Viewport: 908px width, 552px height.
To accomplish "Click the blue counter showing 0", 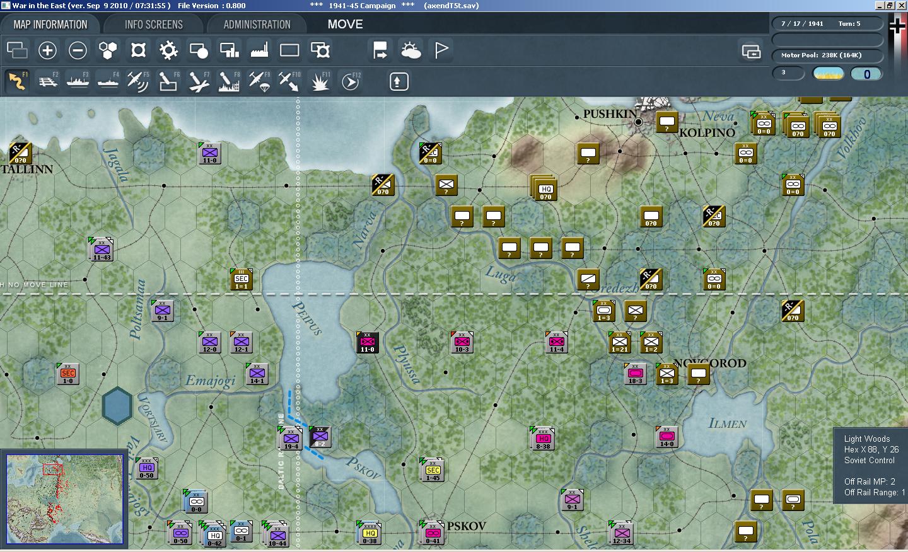I will pos(866,74).
